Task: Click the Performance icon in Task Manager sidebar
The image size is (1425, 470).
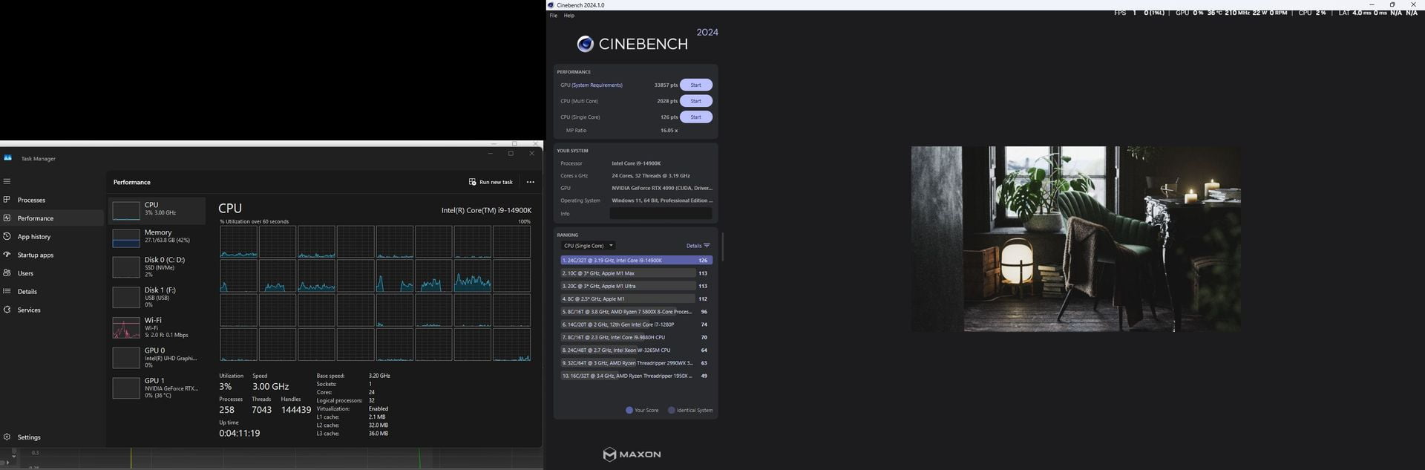Action: (7, 218)
